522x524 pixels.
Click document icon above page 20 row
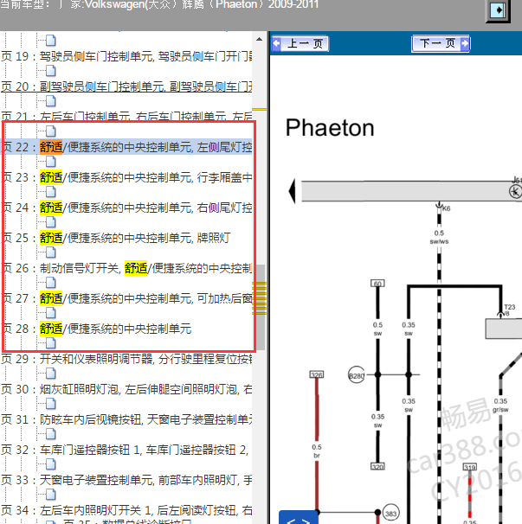coord(50,71)
